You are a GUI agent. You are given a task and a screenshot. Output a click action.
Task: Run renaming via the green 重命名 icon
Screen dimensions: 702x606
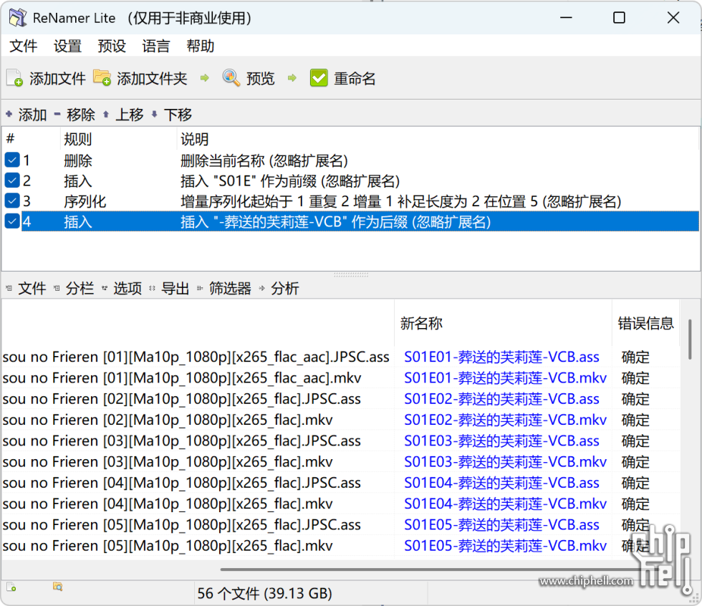tap(319, 77)
